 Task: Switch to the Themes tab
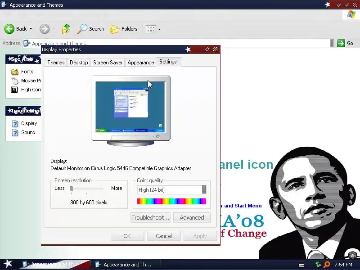pos(56,63)
